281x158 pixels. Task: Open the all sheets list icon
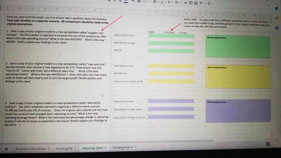(x=6, y=149)
